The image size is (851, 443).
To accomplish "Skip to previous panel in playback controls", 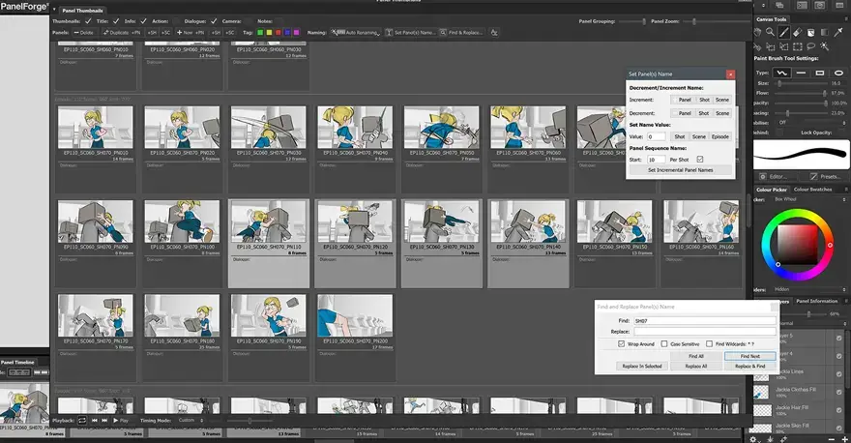I will (x=95, y=420).
